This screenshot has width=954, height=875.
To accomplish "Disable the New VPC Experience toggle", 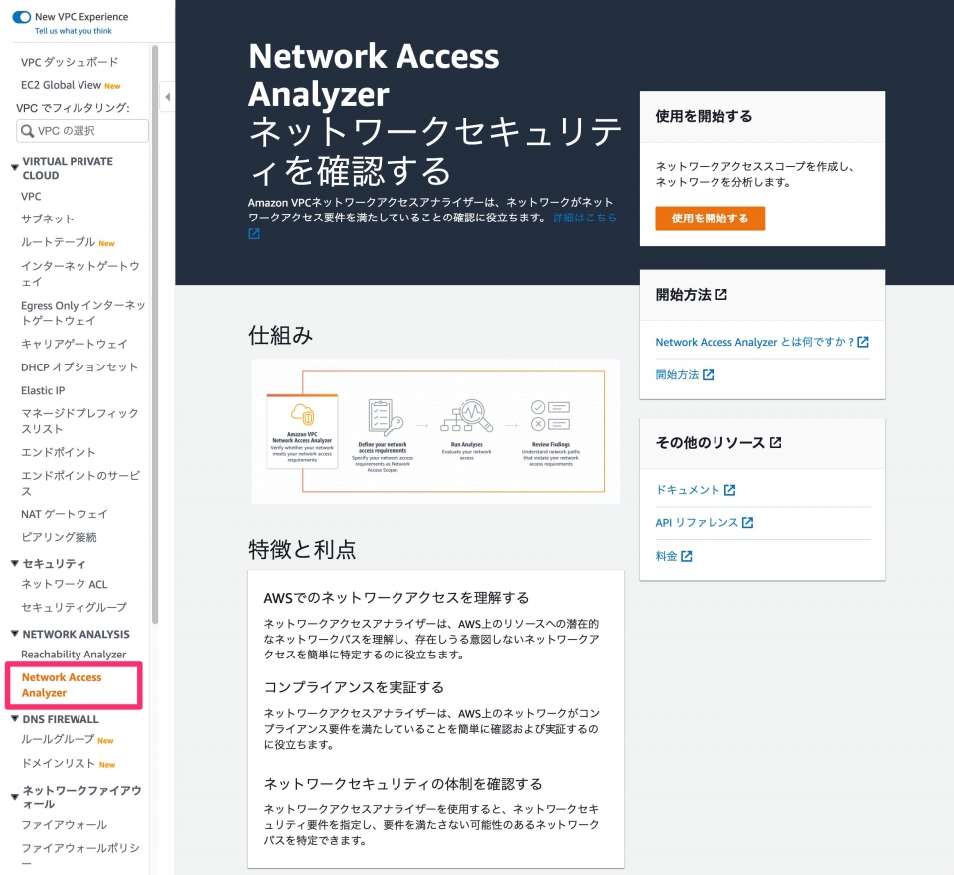I will coord(20,16).
